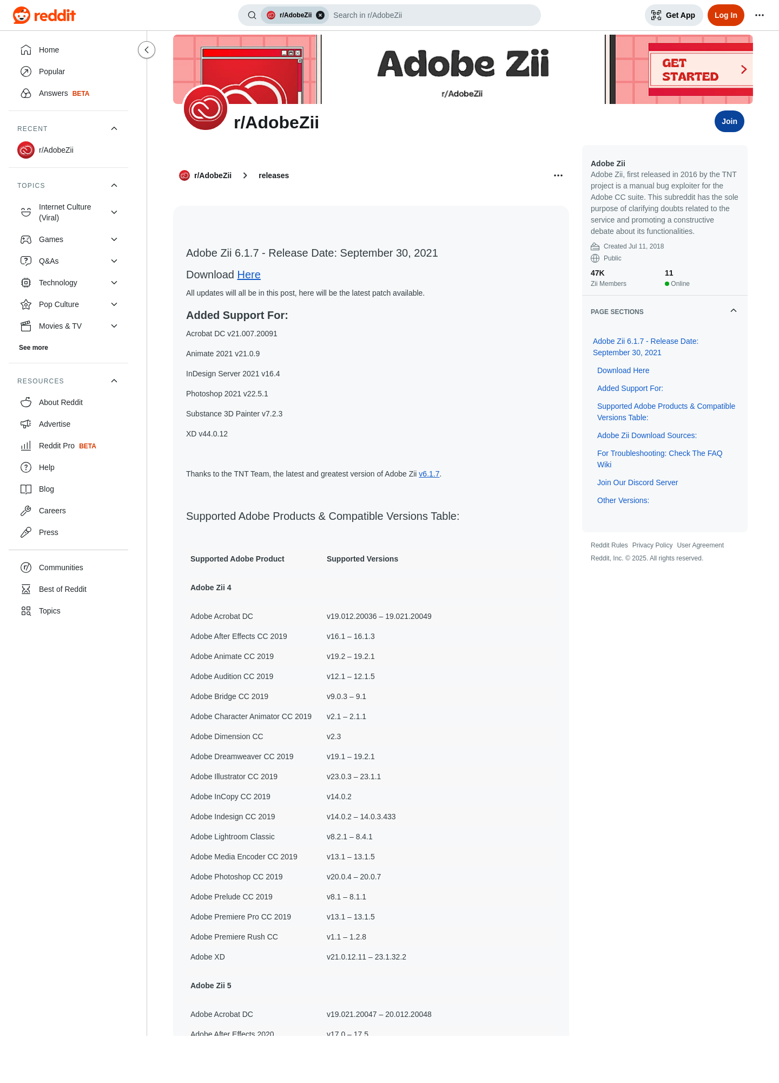
Task: Jump to Added Support For section
Action: pyautogui.click(x=630, y=388)
